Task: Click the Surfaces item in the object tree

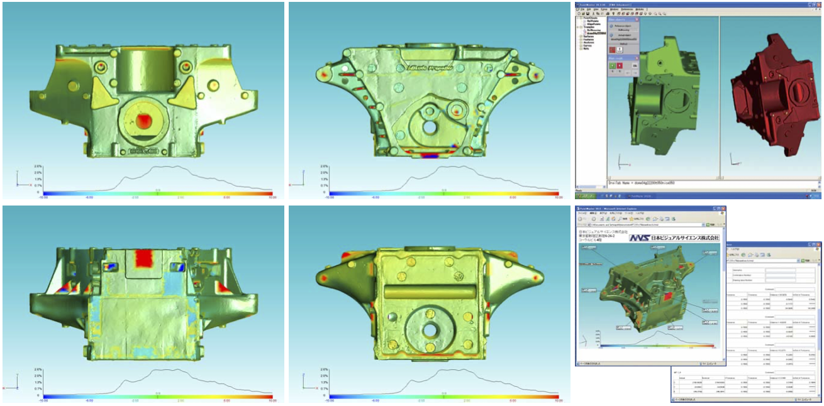Action: [588, 36]
